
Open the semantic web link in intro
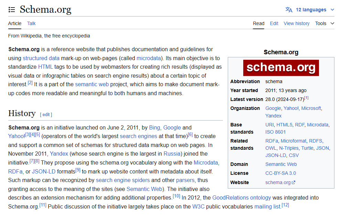pyautogui.click(x=92, y=84)
